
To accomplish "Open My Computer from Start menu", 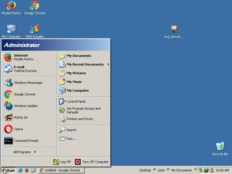I will (x=84, y=90).
